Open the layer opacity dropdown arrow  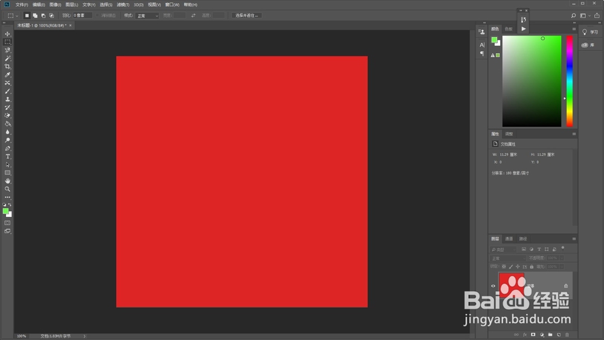tap(562, 258)
